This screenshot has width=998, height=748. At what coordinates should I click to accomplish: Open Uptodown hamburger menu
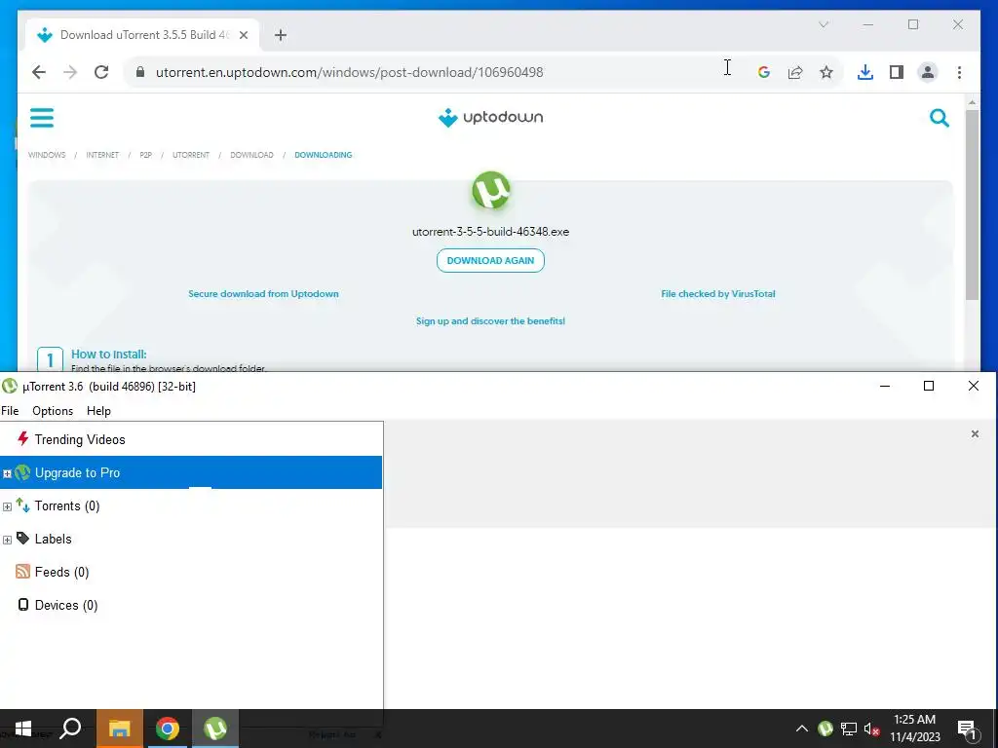tap(42, 118)
